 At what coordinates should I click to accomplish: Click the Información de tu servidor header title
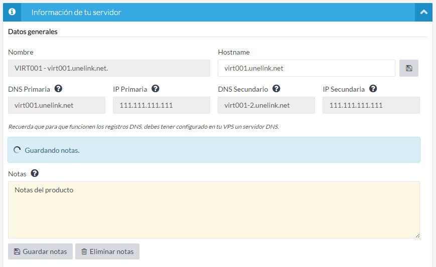coord(76,12)
